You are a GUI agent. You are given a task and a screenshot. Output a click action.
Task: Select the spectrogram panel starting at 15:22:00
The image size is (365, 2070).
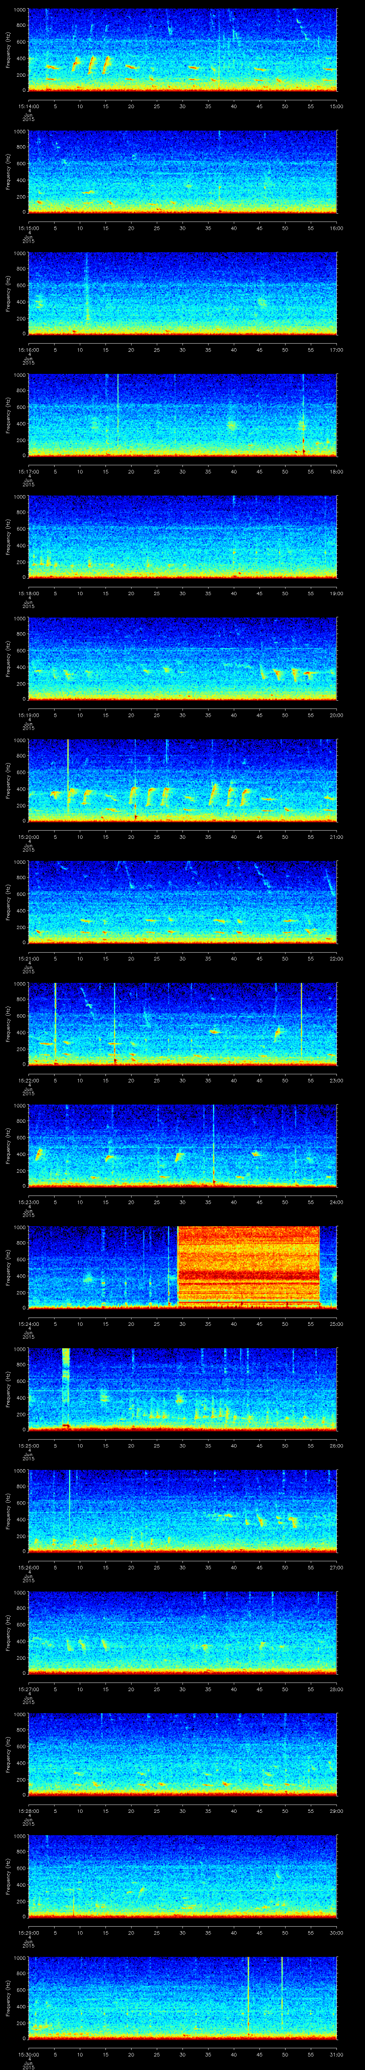pyautogui.click(x=183, y=1024)
